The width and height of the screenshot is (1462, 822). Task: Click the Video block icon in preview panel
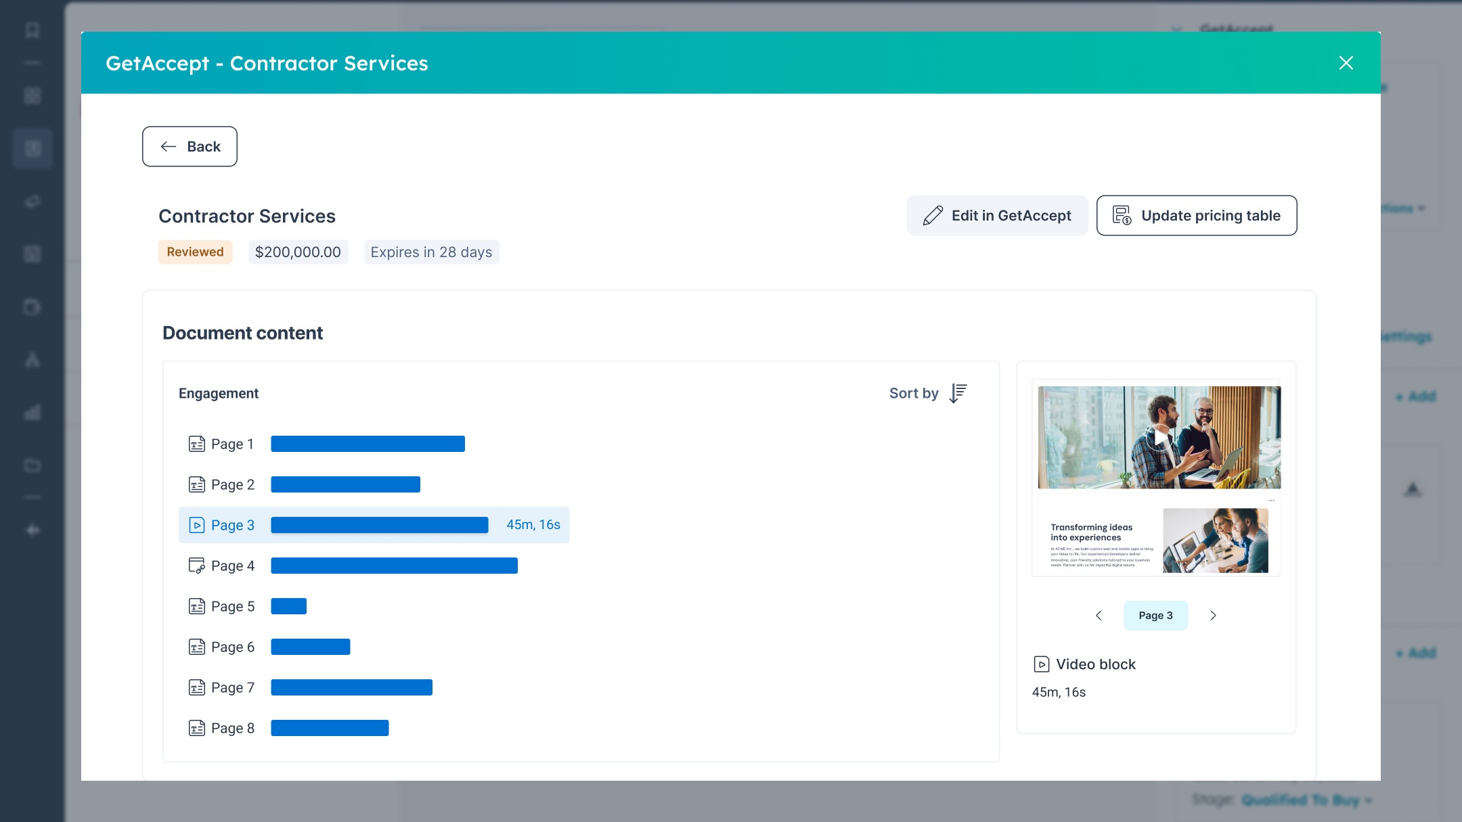coord(1041,664)
